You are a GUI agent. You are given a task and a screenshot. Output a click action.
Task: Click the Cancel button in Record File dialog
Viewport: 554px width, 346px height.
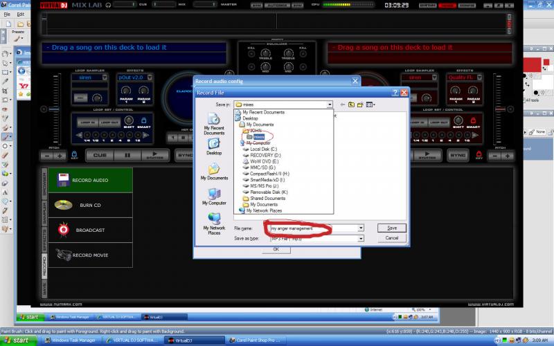[392, 238]
